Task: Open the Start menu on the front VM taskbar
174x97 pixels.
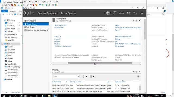Action: point(25,96)
